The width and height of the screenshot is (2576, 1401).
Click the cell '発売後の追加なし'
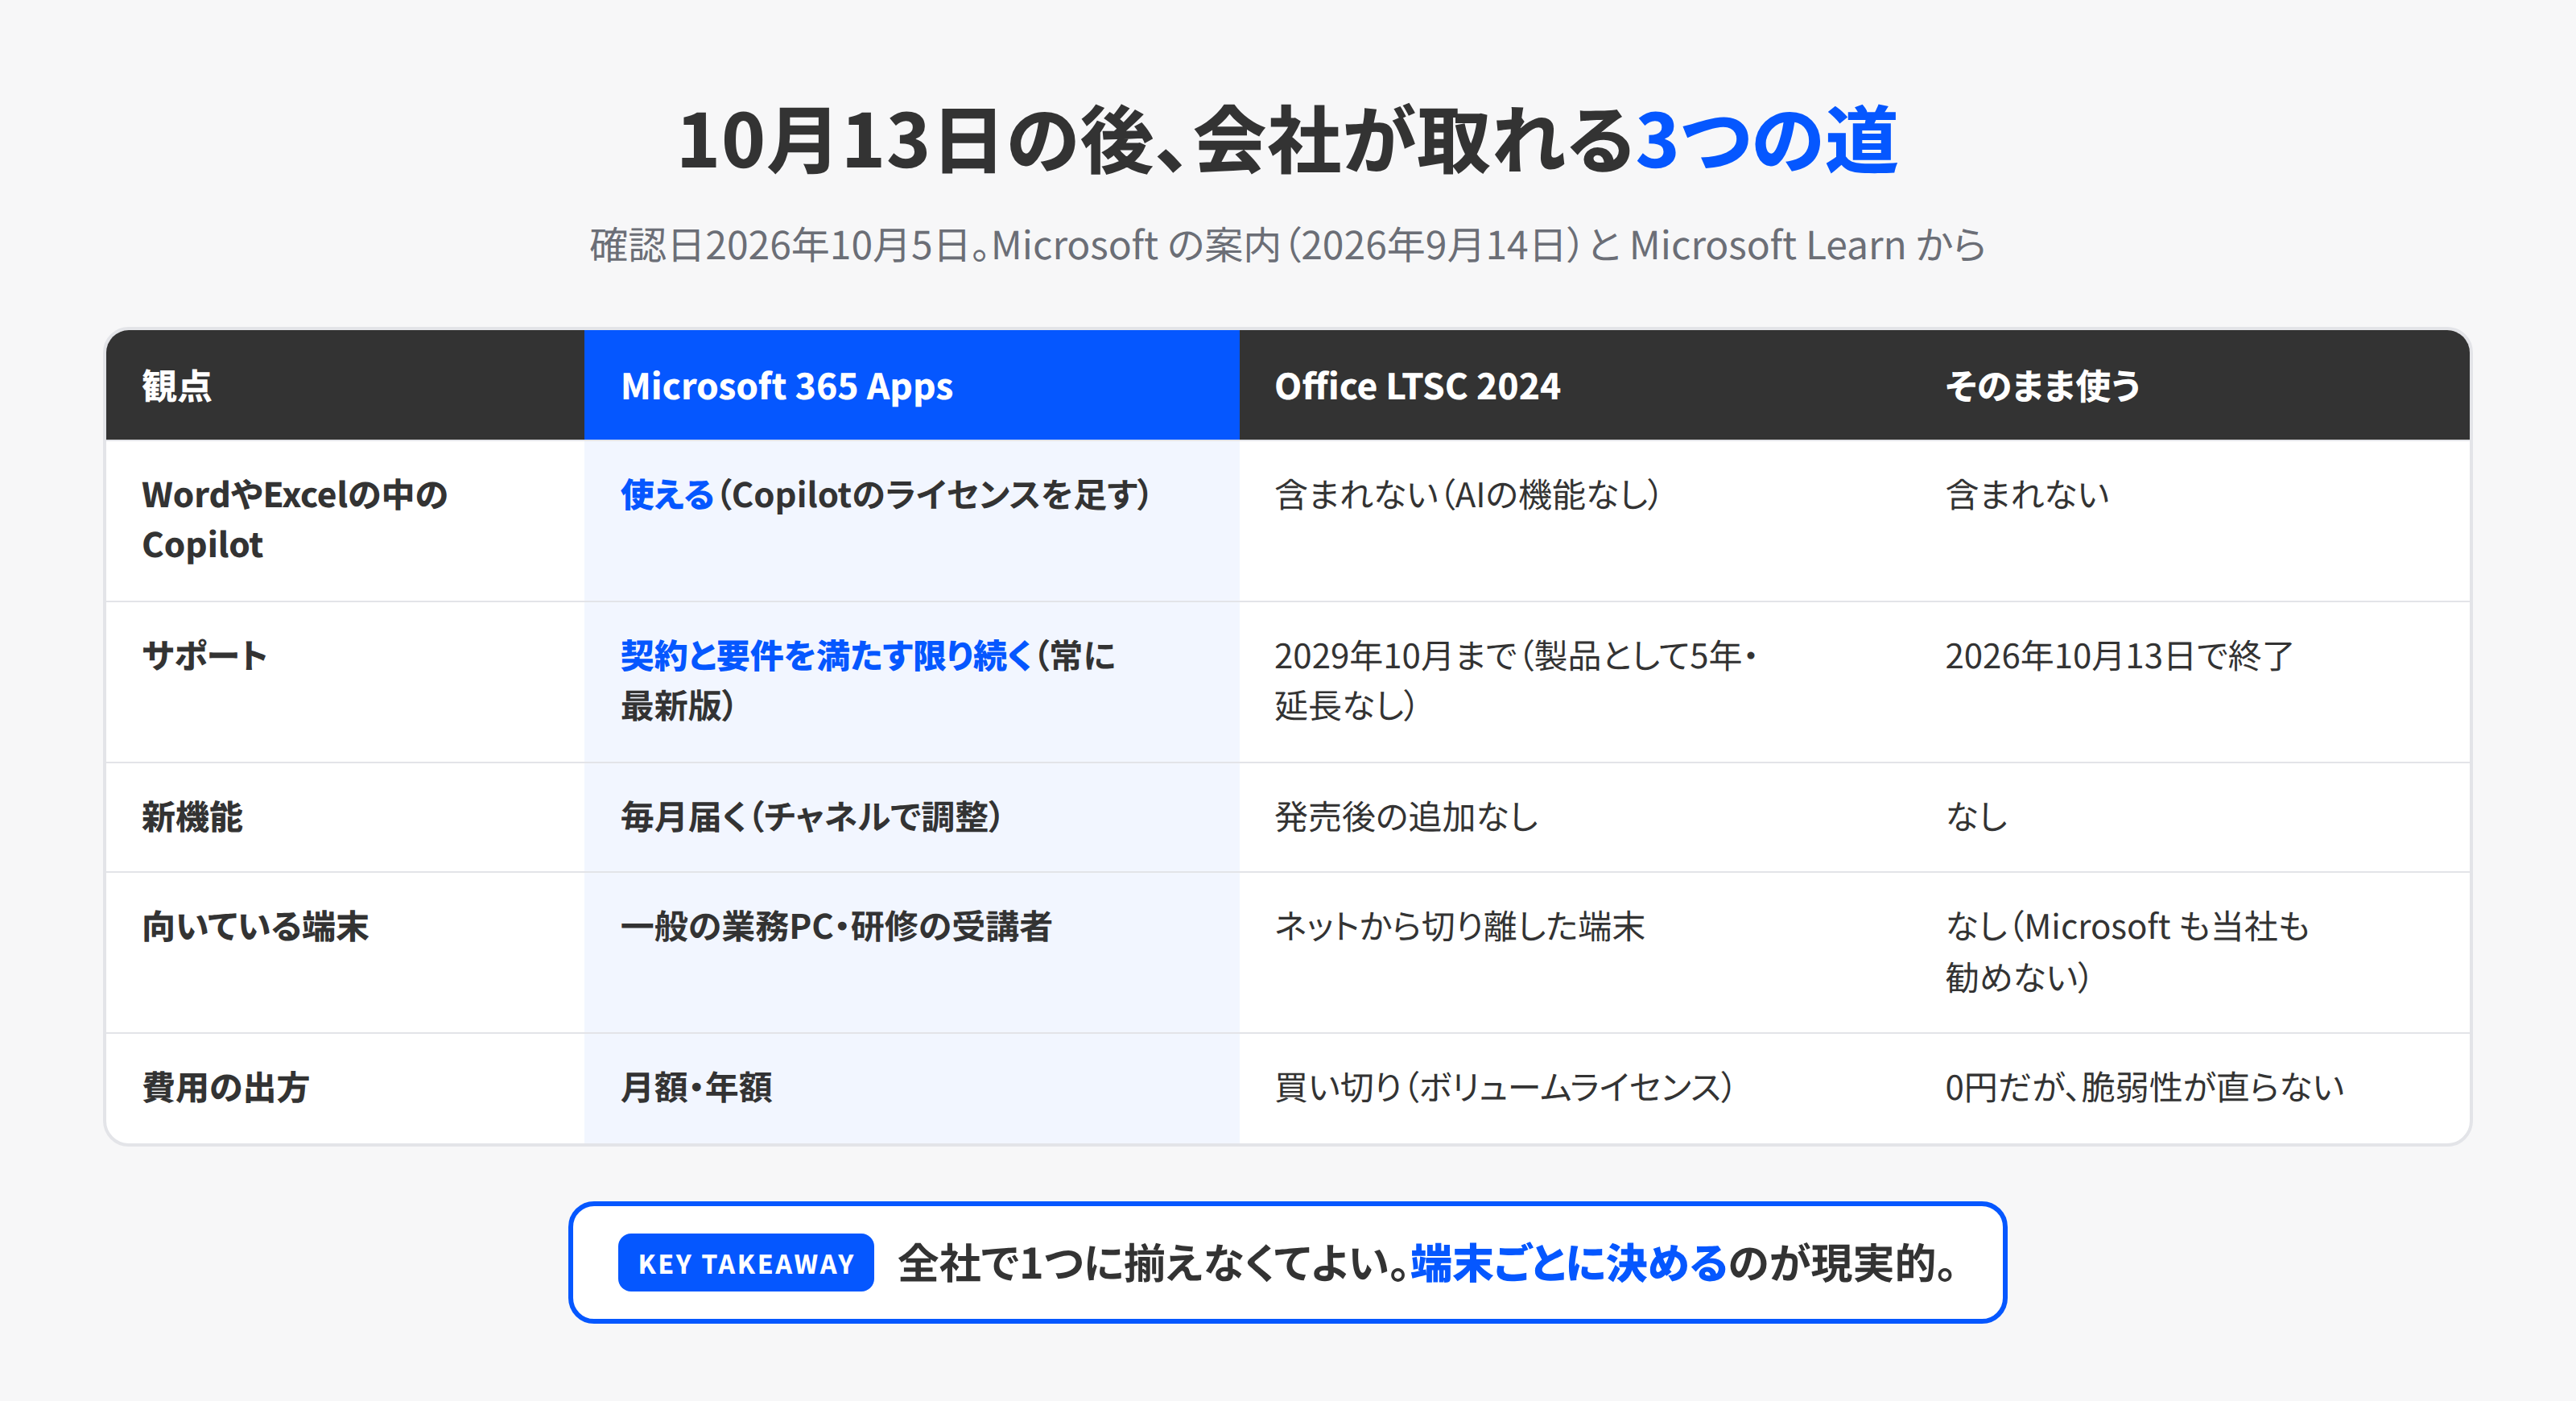coord(1575,817)
